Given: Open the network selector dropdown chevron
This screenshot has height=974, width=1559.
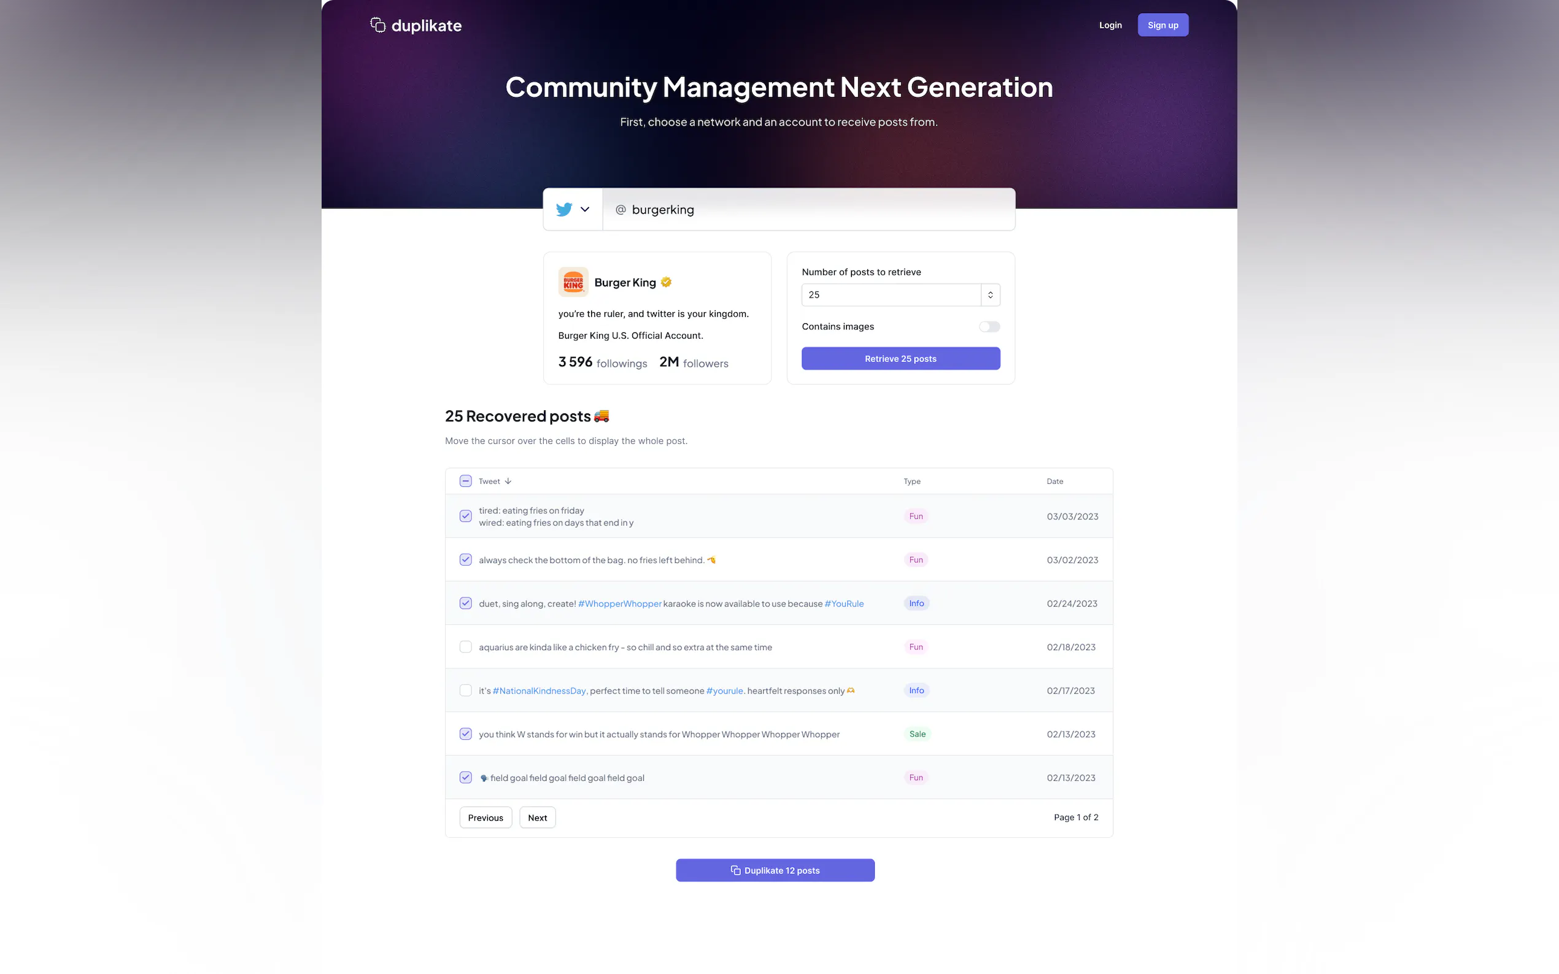Looking at the screenshot, I should click(584, 209).
